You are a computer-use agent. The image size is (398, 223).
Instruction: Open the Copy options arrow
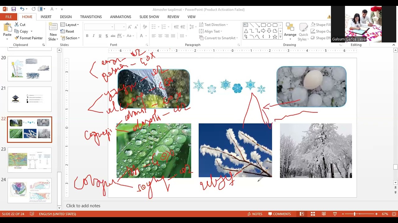point(31,31)
